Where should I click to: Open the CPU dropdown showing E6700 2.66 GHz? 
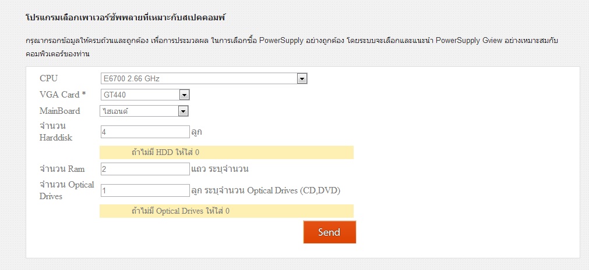pyautogui.click(x=204, y=78)
